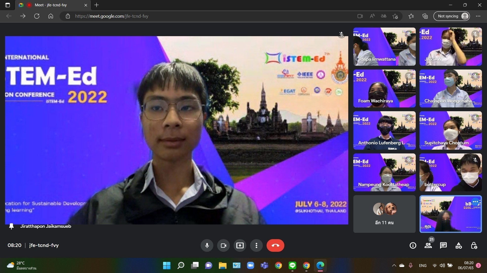Toggle the microphone in Meet controls
This screenshot has height=273, width=487.
(x=207, y=245)
